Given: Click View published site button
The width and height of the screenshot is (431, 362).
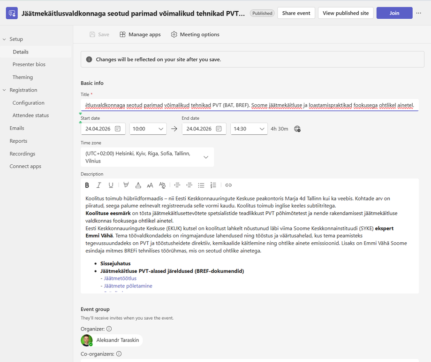Looking at the screenshot, I should pos(346,13).
